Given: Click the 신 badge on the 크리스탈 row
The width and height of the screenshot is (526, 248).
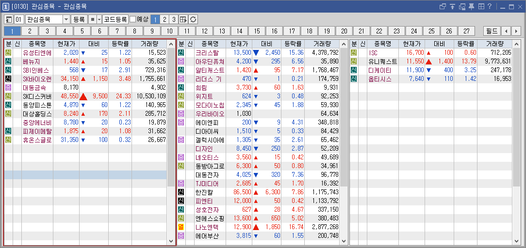Looking at the screenshot, I should click(x=181, y=53).
